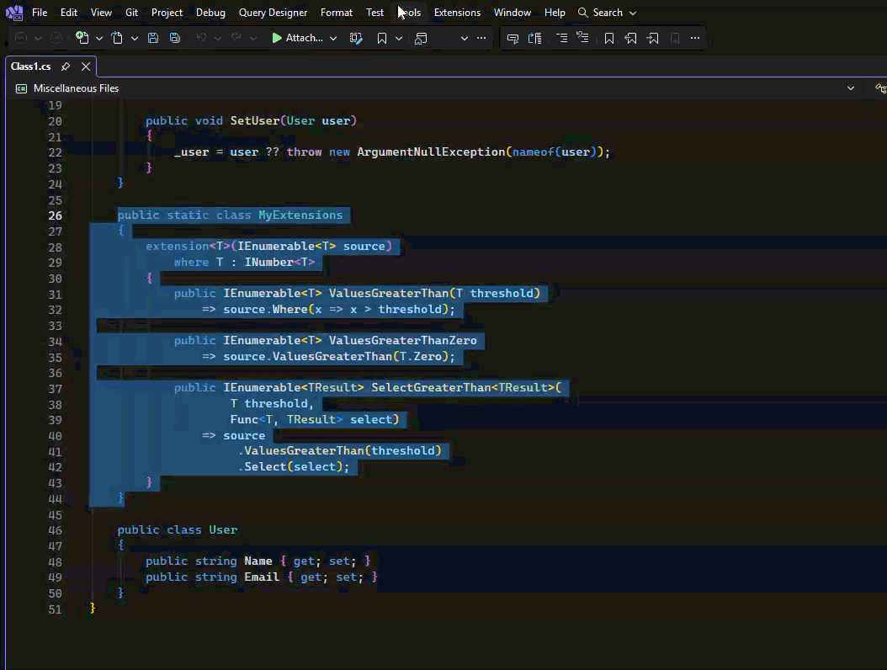Go to next bookmark icon
Image resolution: width=887 pixels, height=670 pixels.
coord(652,38)
